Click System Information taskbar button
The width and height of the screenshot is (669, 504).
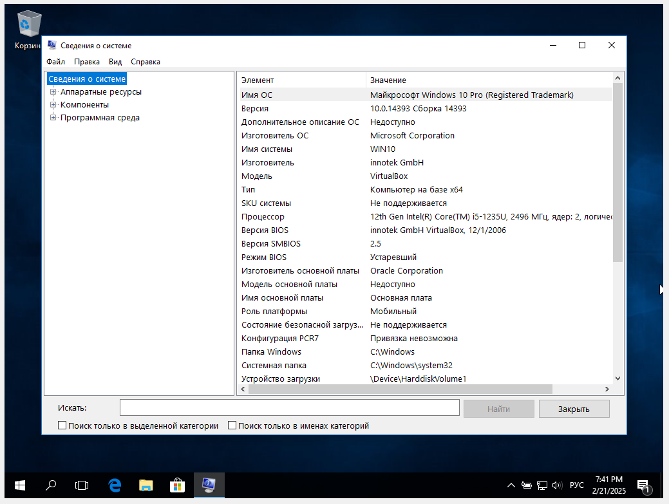click(x=209, y=485)
